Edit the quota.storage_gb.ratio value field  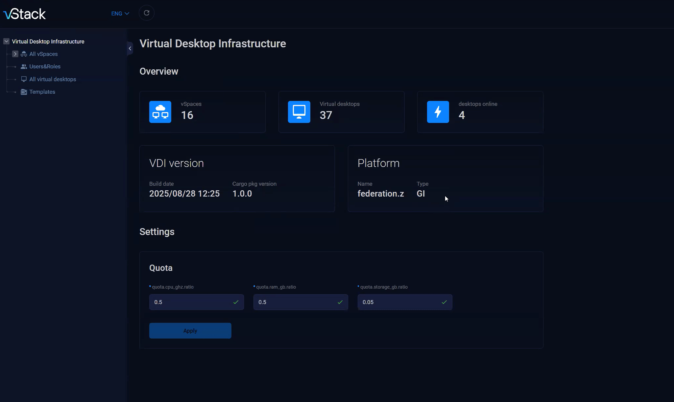pyautogui.click(x=400, y=302)
